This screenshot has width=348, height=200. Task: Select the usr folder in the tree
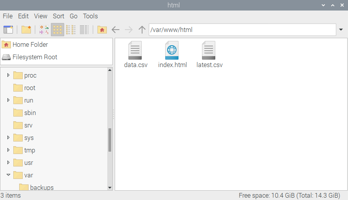point(23,163)
